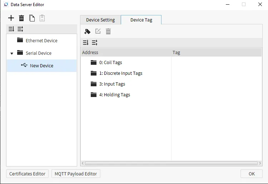
Task: Collapse the Serial Device tree node arrow
Action: pyautogui.click(x=12, y=53)
